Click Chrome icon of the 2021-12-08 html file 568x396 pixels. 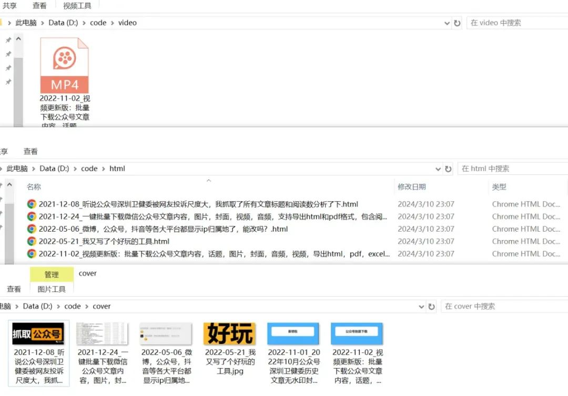point(32,204)
